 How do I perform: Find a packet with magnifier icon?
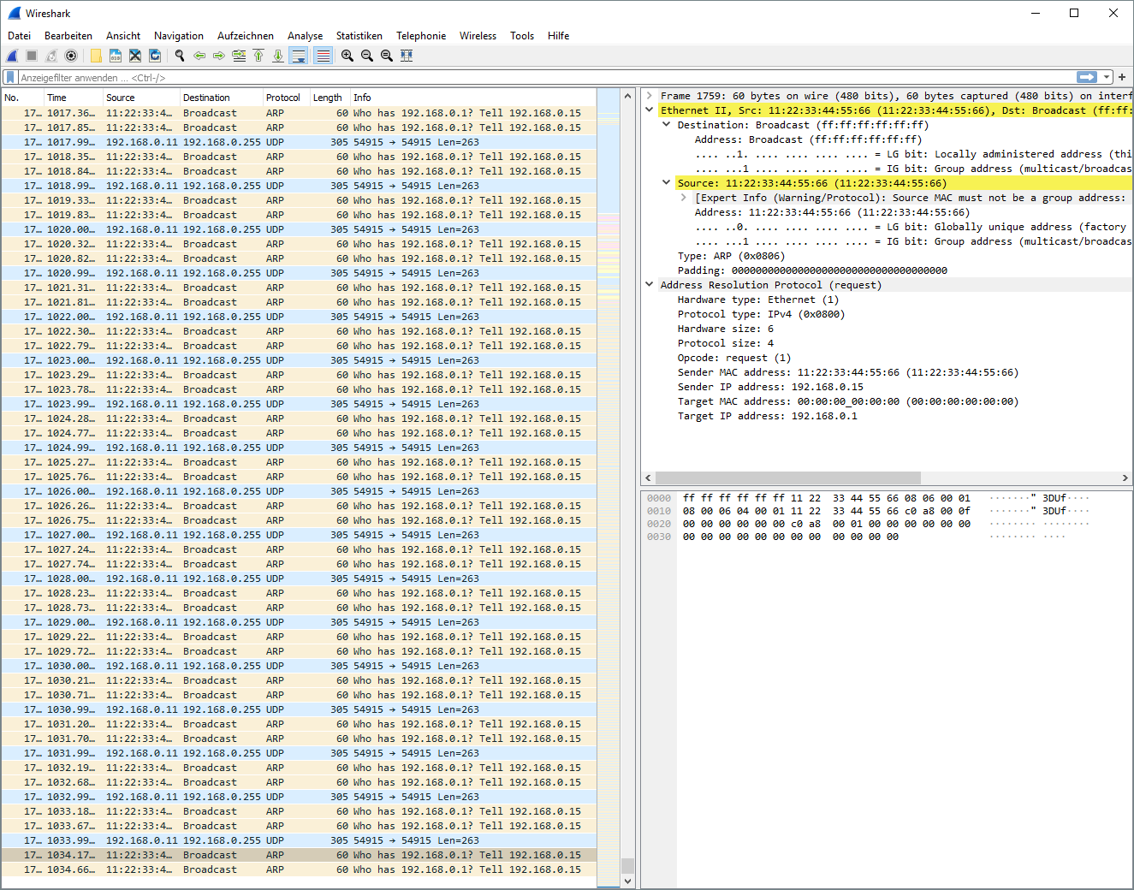pos(180,56)
